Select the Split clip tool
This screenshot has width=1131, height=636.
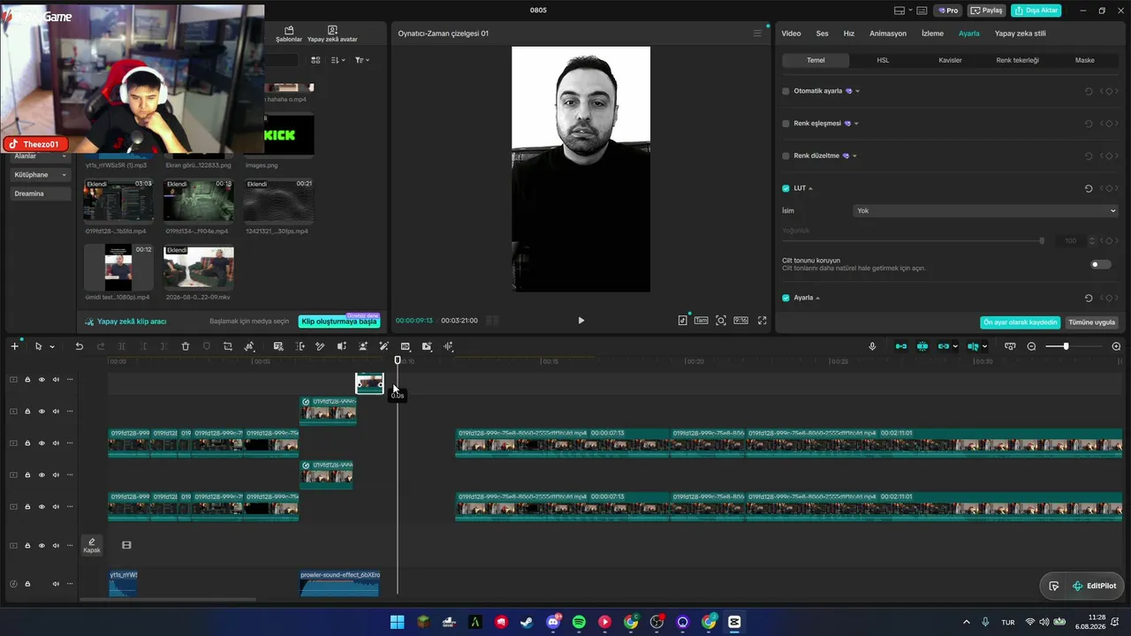point(122,346)
